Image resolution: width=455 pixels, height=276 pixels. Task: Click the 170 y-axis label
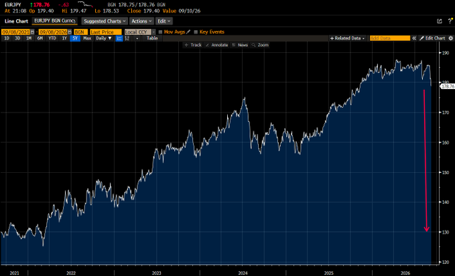tap(446, 113)
